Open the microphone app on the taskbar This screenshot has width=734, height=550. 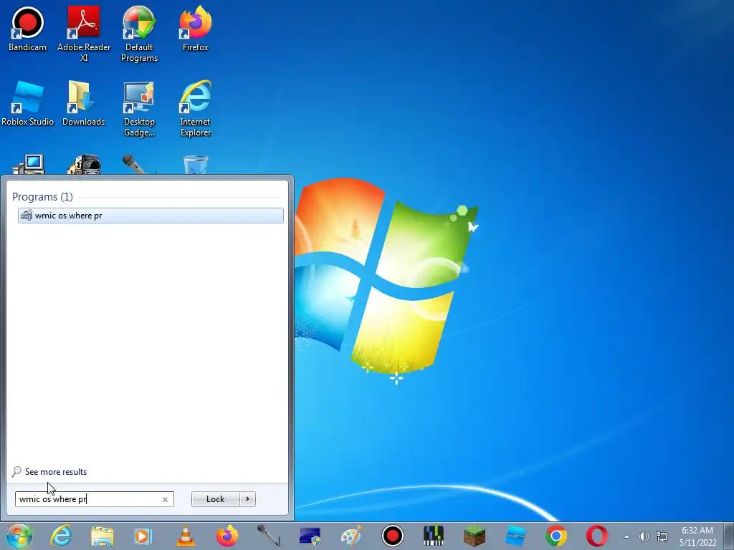[269, 536]
